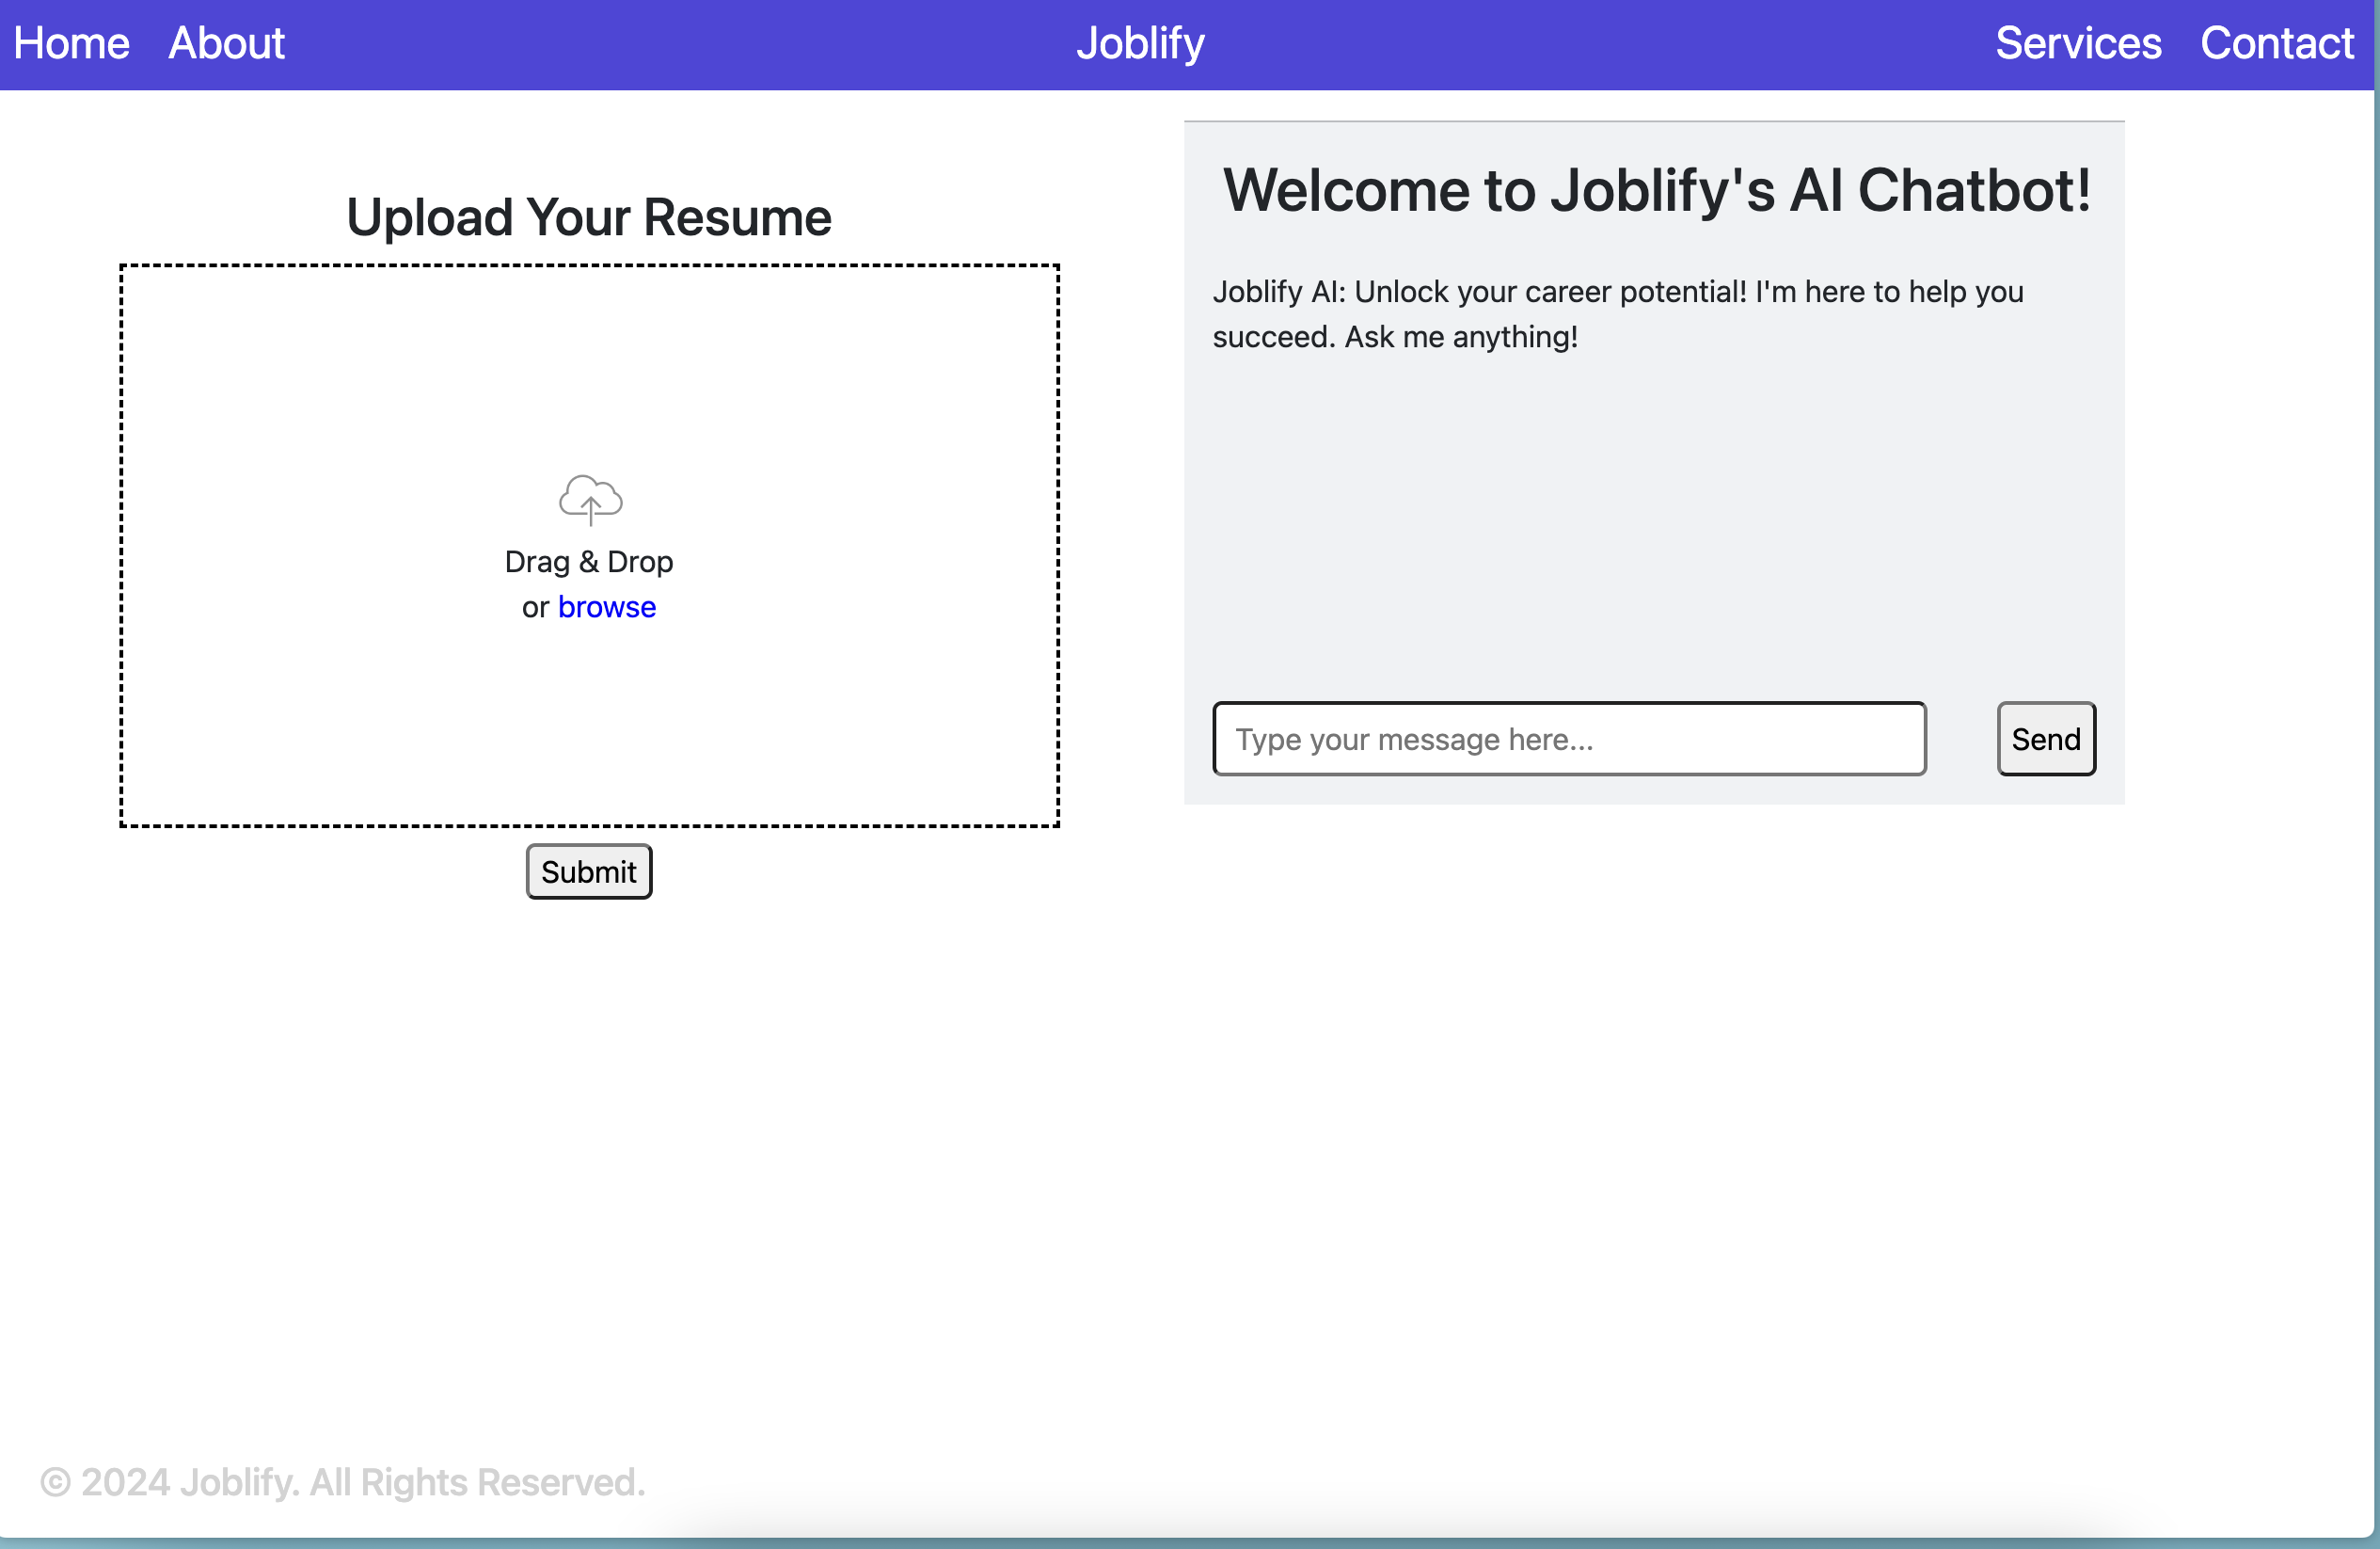Click the Upload Your Resume heading
Screen dimensions: 2380x1549
coord(588,217)
